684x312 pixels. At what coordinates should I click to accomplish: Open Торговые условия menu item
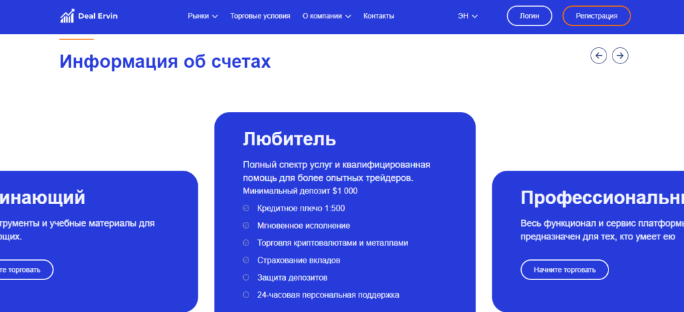tap(260, 16)
